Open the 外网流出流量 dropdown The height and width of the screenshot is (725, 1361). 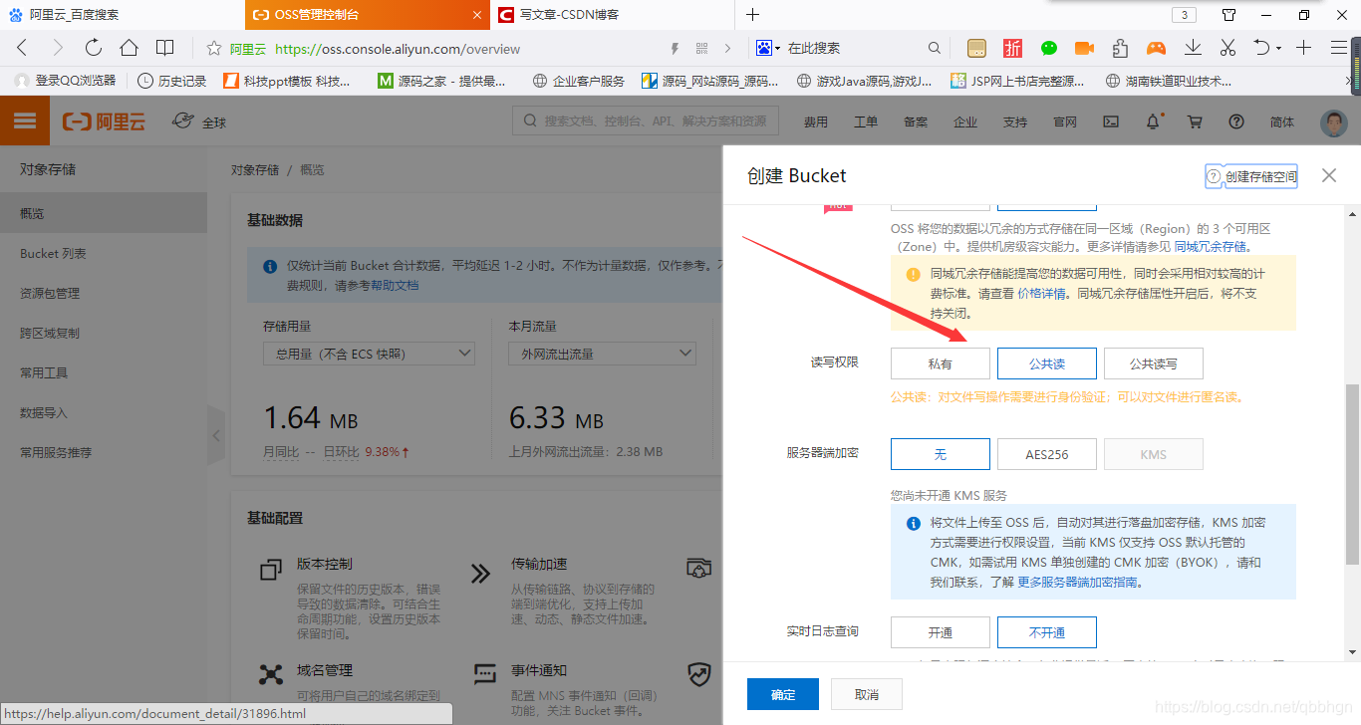602,354
